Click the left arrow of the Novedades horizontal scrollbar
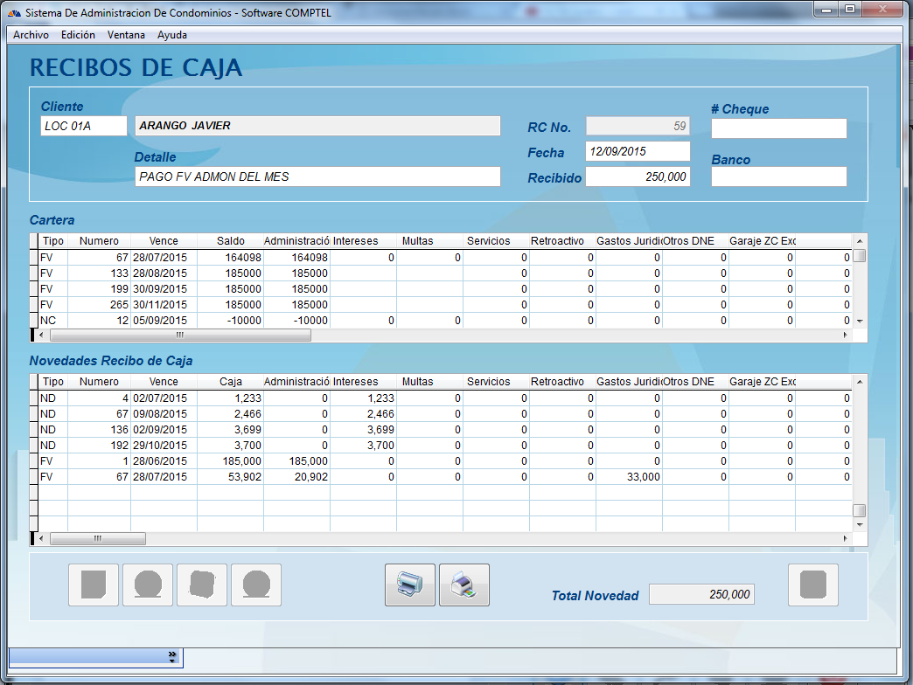Viewport: 913px width, 685px height. pos(41,539)
